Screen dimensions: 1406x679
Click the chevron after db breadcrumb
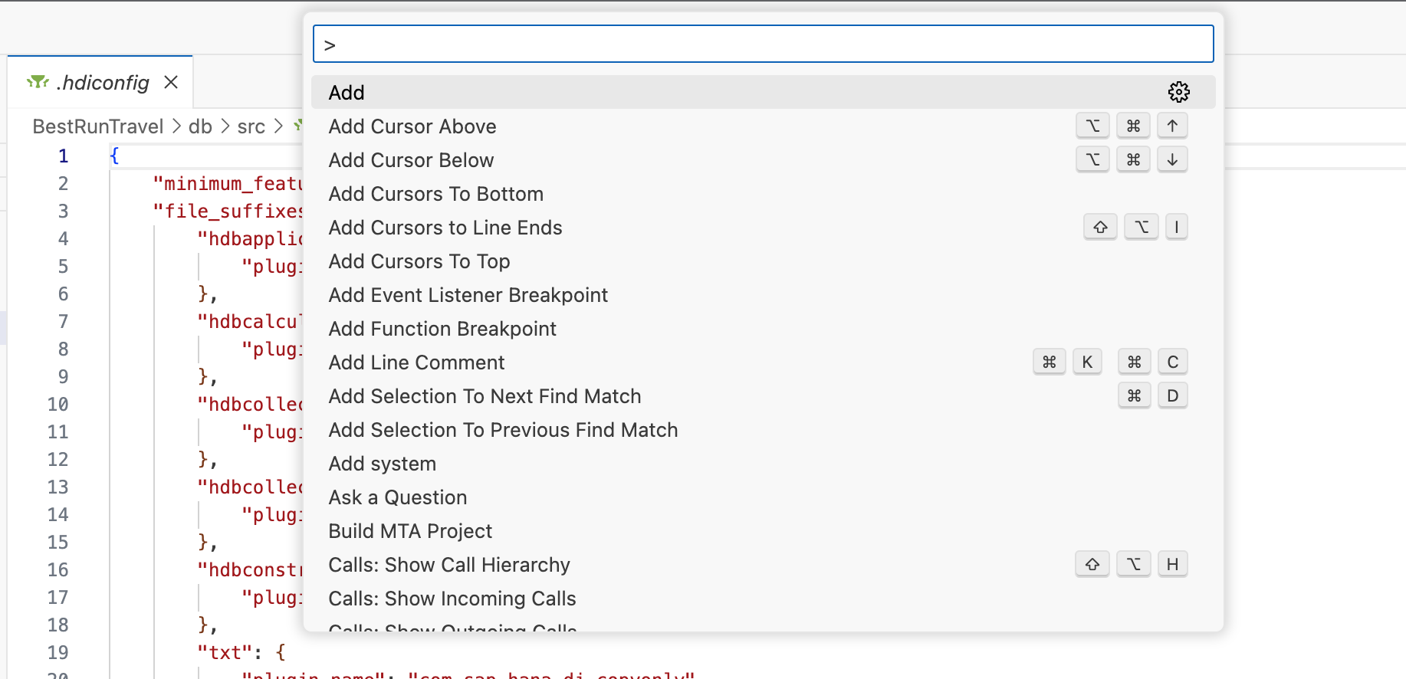click(x=225, y=126)
